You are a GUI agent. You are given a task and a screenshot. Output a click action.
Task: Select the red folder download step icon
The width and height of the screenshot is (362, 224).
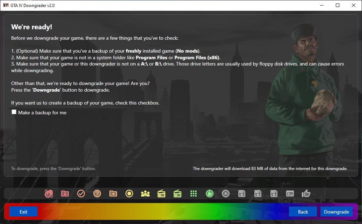[65, 193]
